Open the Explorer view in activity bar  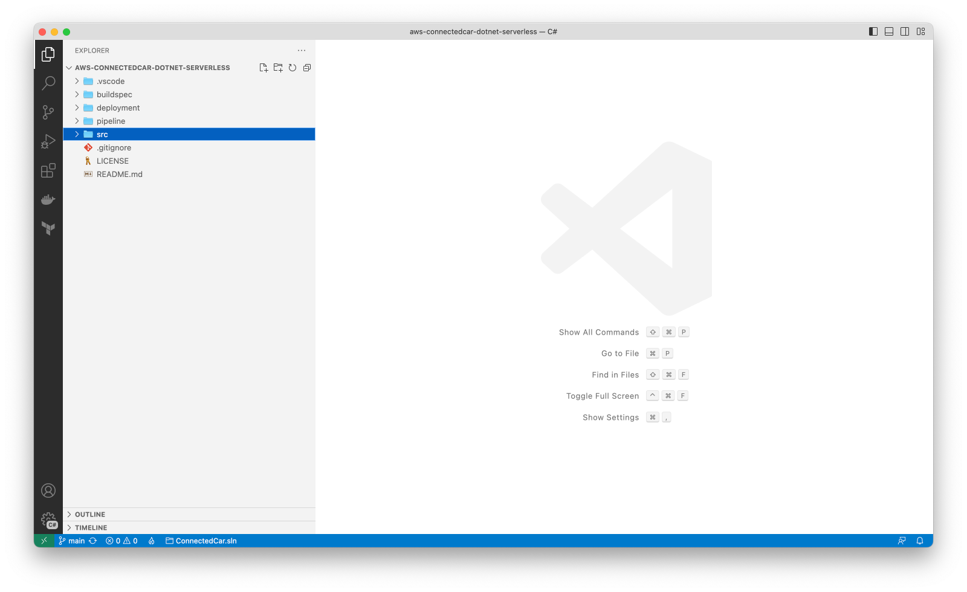pos(48,54)
